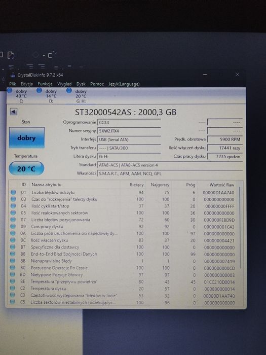Select row 'Ilość realokowanych sektorów'
The width and height of the screenshot is (266, 355).
[124, 213]
